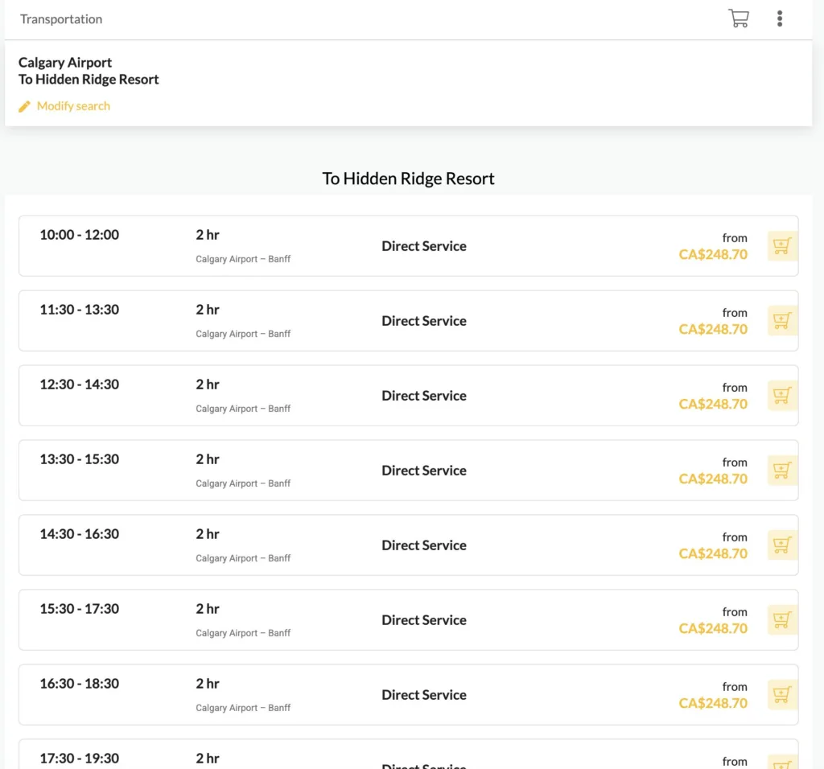The height and width of the screenshot is (769, 824).
Task: Select the 11:30 - 13:30 departure time
Action: 80,310
